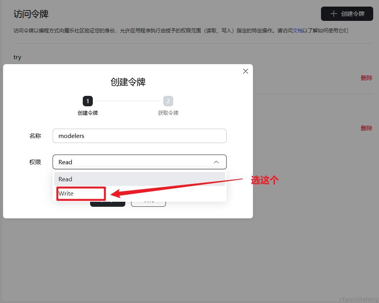Viewport: 379px width, 303px height.
Task: Delete the try token via 删除
Action: [x=367, y=78]
